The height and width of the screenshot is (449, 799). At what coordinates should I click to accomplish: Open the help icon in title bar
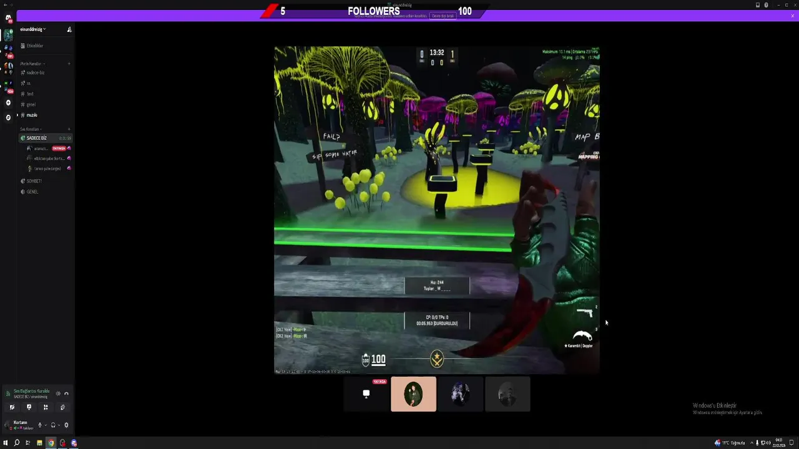[x=767, y=5]
